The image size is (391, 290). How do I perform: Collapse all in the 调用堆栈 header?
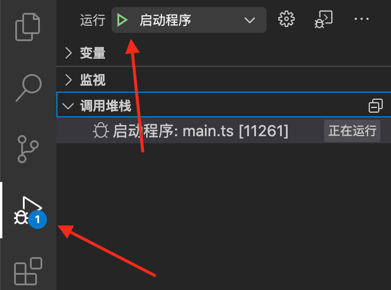376,106
